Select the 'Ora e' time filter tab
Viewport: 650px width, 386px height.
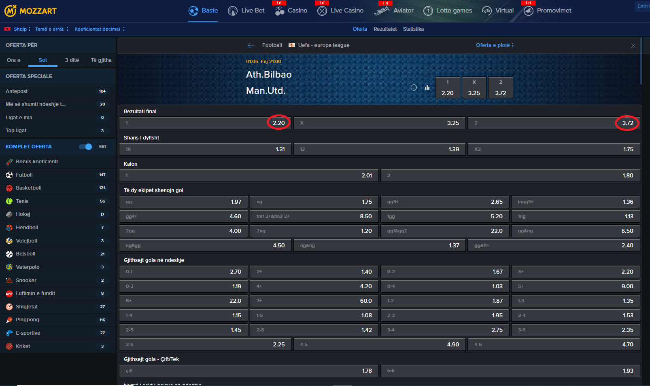tap(14, 60)
